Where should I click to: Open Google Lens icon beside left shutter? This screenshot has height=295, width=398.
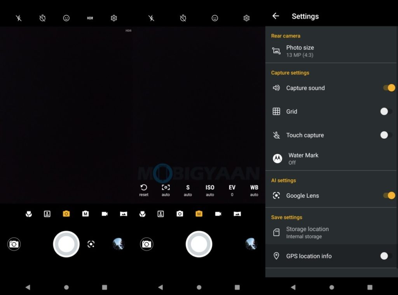(x=91, y=244)
